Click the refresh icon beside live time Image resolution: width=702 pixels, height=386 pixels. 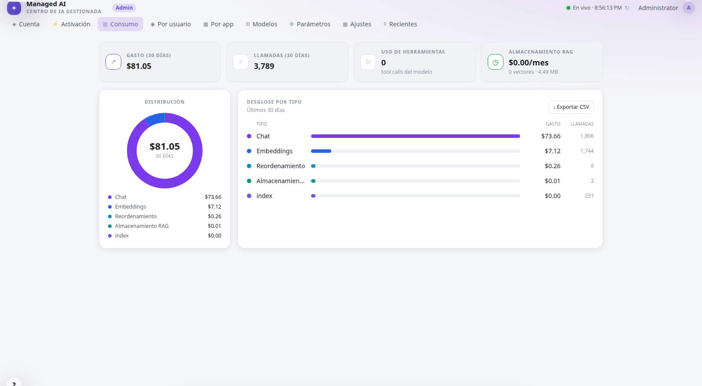coord(627,8)
